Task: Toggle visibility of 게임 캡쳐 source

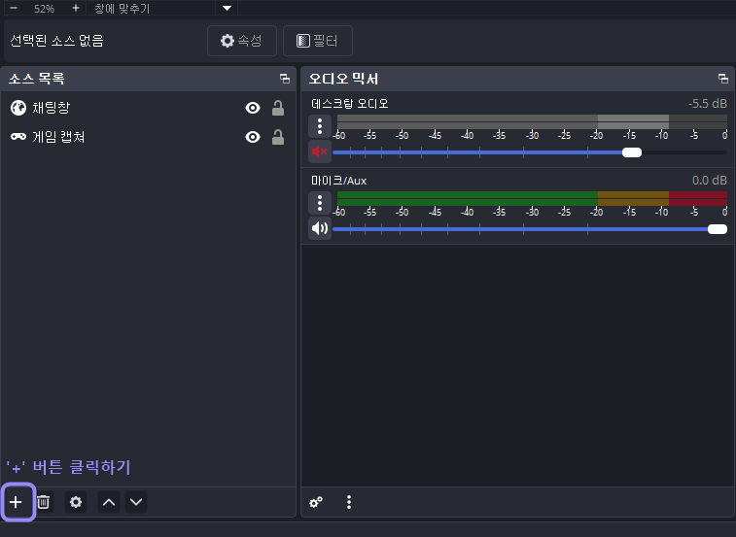Action: pyautogui.click(x=253, y=137)
